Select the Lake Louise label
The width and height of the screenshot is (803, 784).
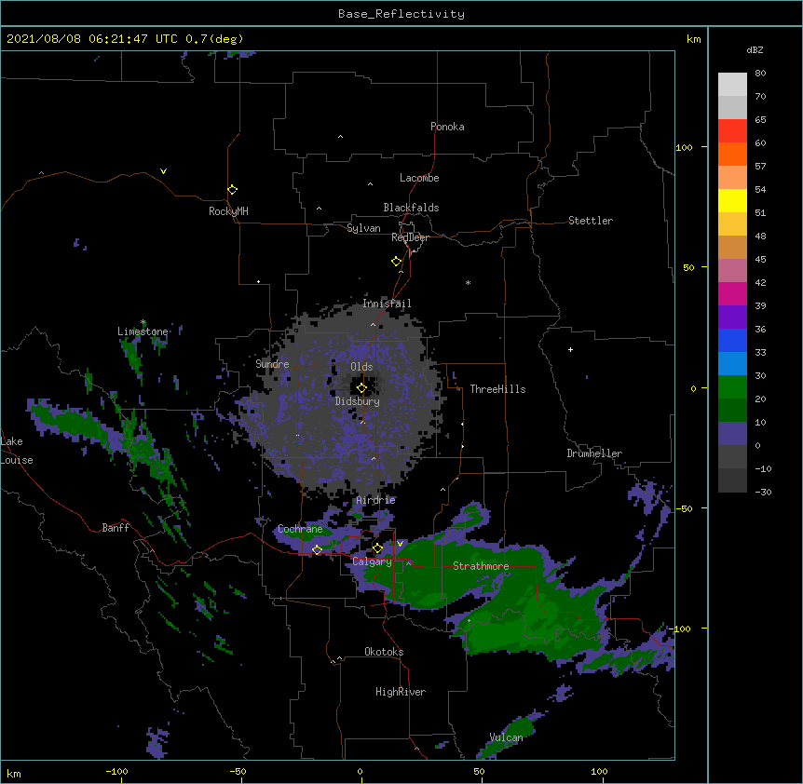16,451
